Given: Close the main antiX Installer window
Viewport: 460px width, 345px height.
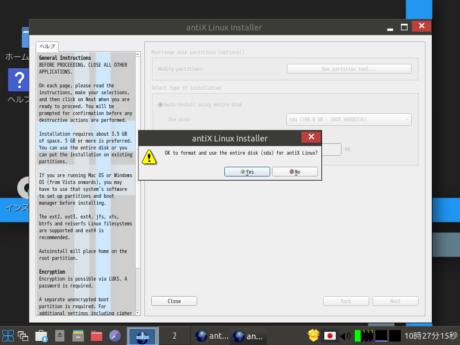Looking at the screenshot, I should tap(421, 26).
